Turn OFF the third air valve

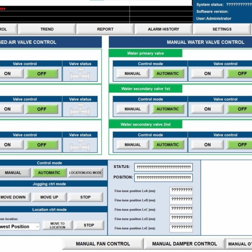(42, 145)
